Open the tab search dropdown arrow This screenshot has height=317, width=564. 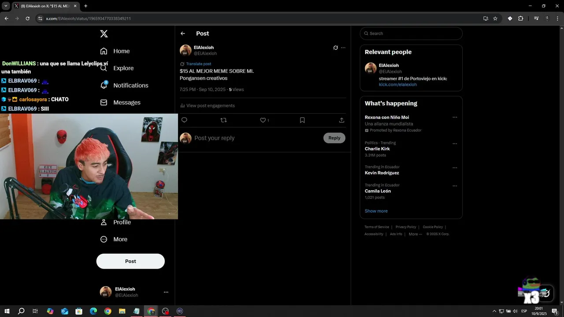tap(6, 6)
